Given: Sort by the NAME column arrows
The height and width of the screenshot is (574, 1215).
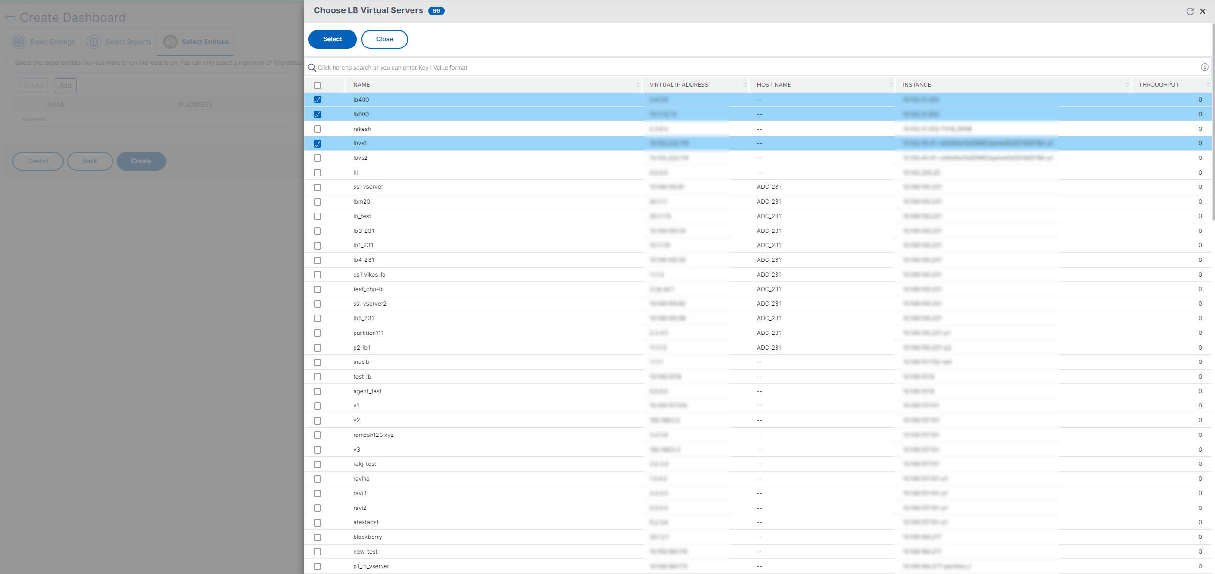Looking at the screenshot, I should [637, 85].
